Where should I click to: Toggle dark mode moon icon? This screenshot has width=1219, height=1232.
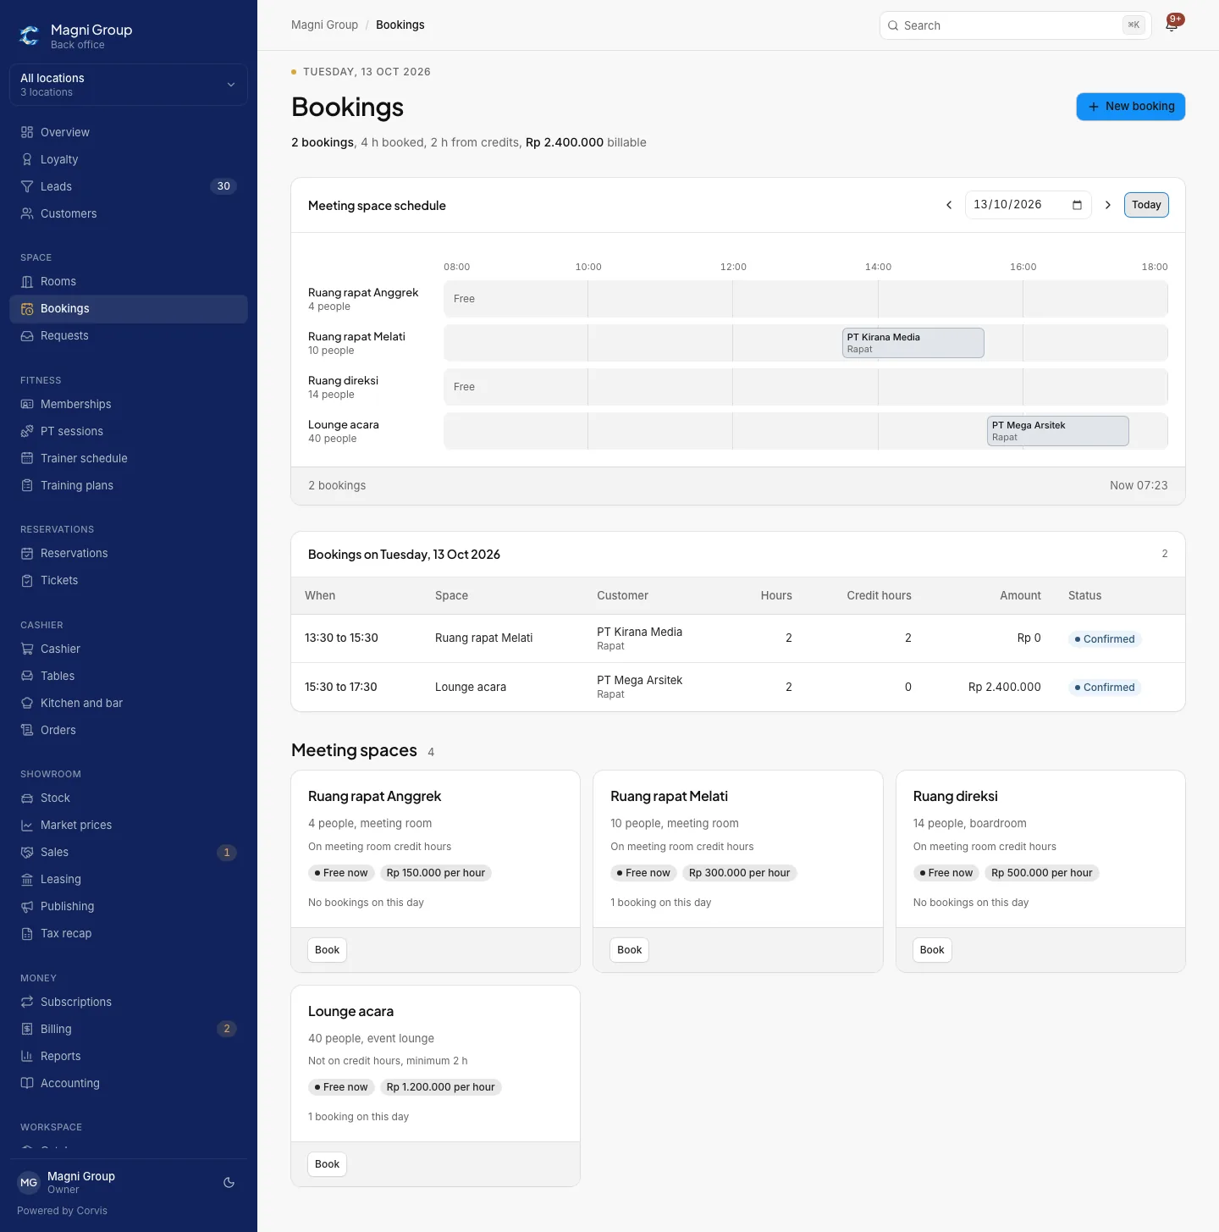229,1183
